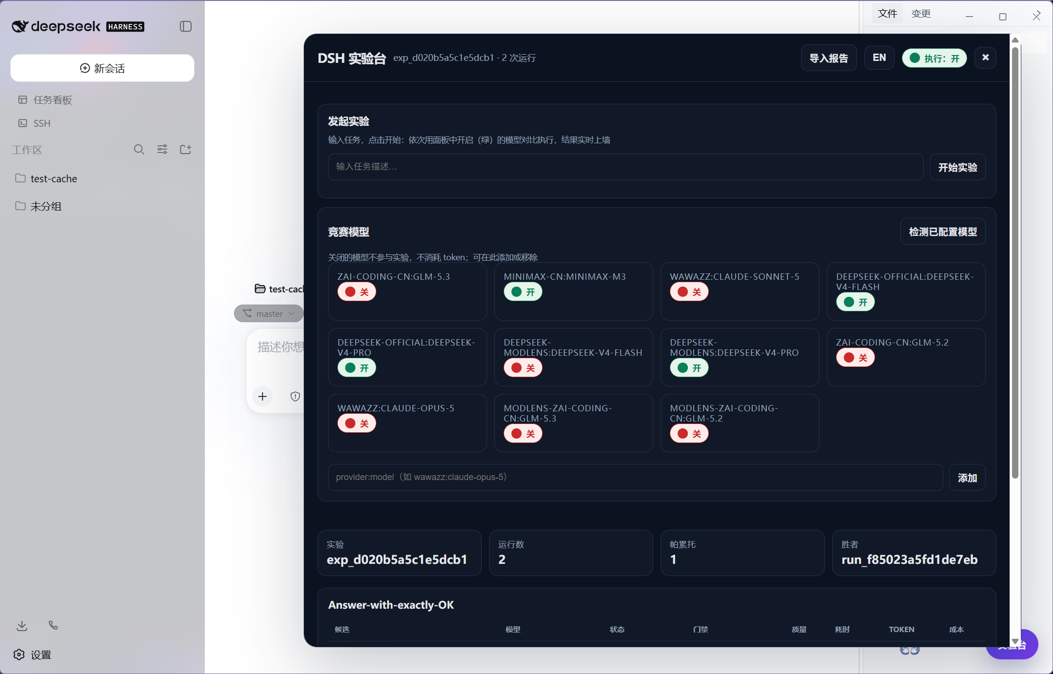
Task: Click the 状态 column header
Action: 617,629
